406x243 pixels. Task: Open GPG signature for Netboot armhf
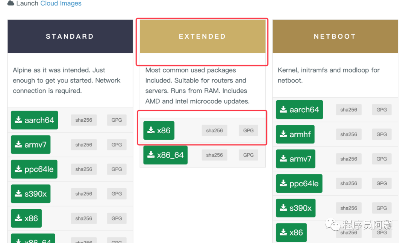382,134
